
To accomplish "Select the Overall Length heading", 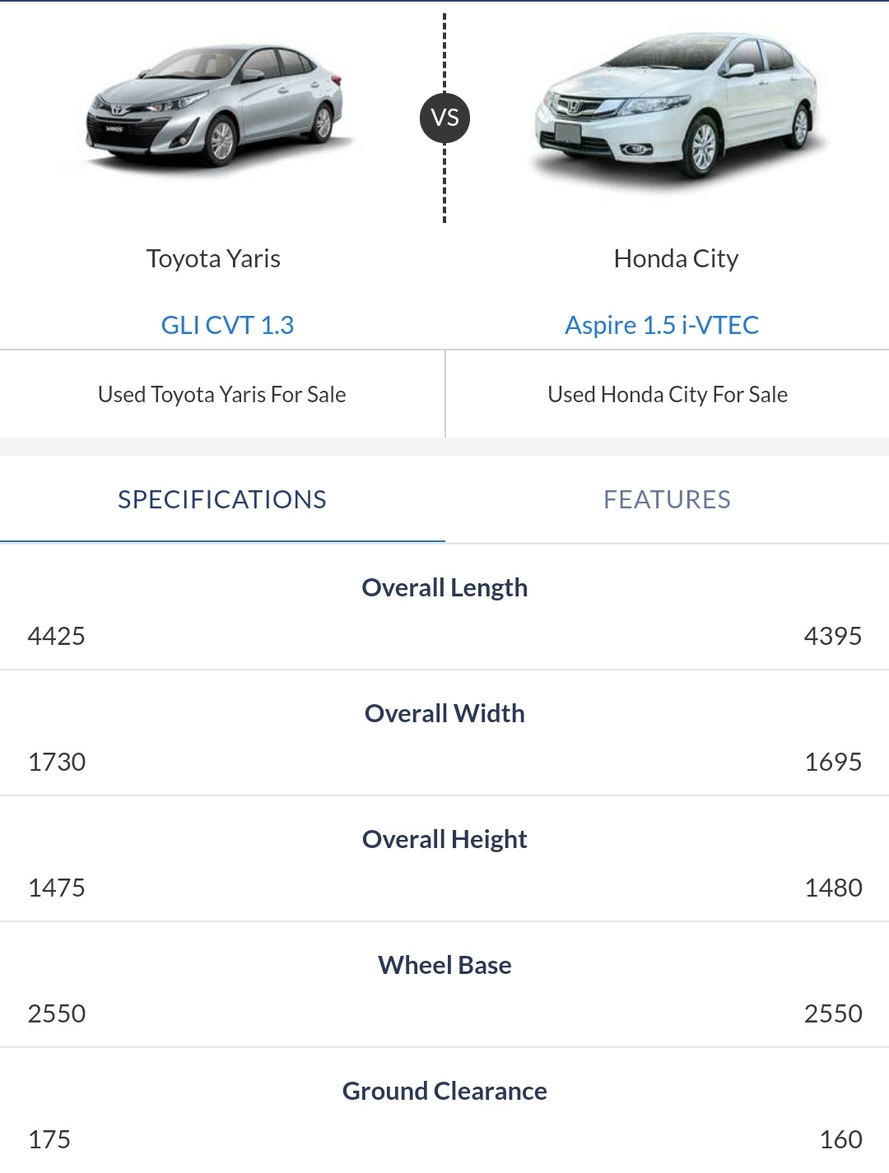I will (x=444, y=587).
